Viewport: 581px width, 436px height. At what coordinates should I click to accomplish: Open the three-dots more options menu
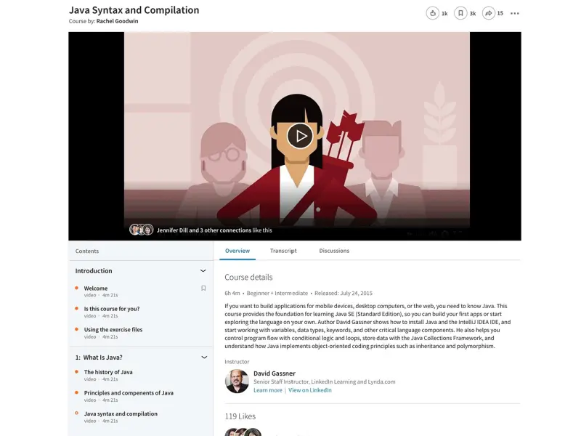515,13
